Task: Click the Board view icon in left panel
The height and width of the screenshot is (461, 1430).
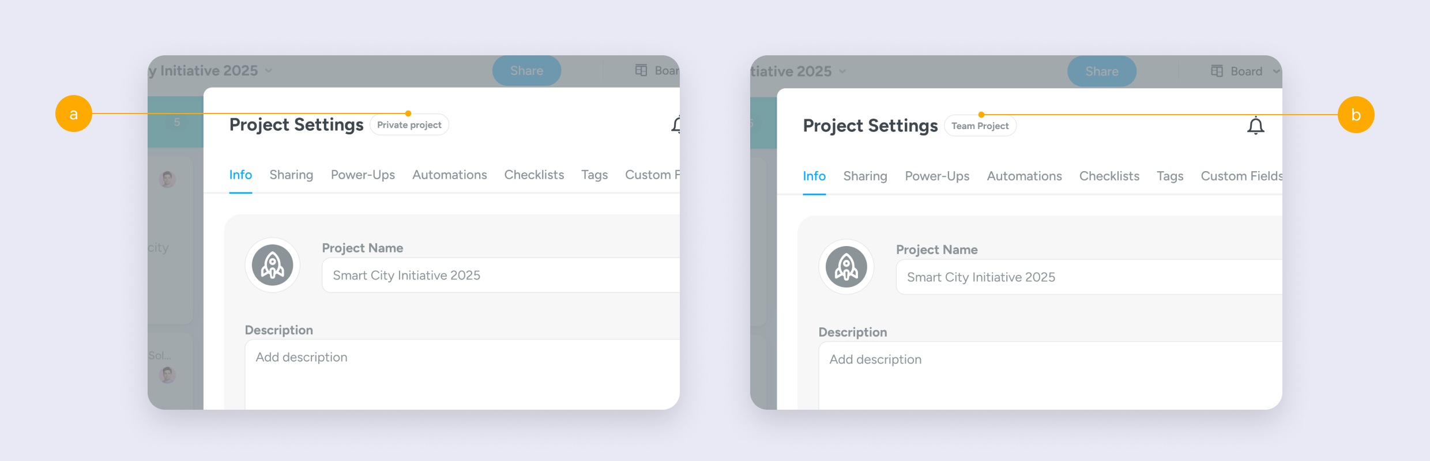Action: (x=641, y=70)
